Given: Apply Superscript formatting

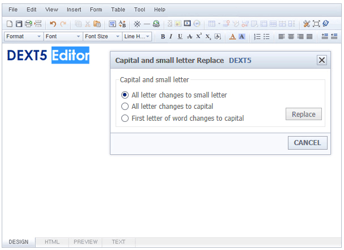Looking at the screenshot, I should click(x=199, y=36).
